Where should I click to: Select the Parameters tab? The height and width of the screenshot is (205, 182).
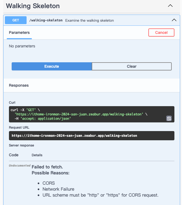pos(19,32)
